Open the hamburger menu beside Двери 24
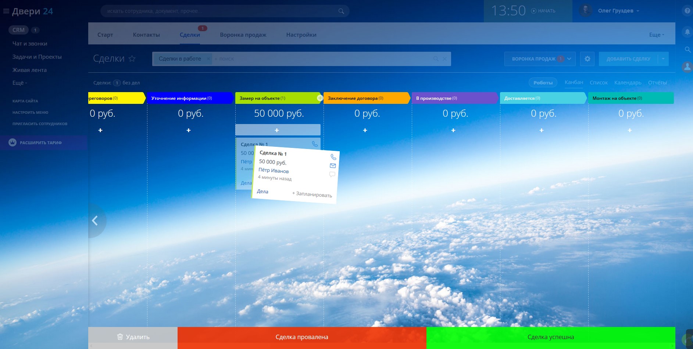 tap(6, 11)
